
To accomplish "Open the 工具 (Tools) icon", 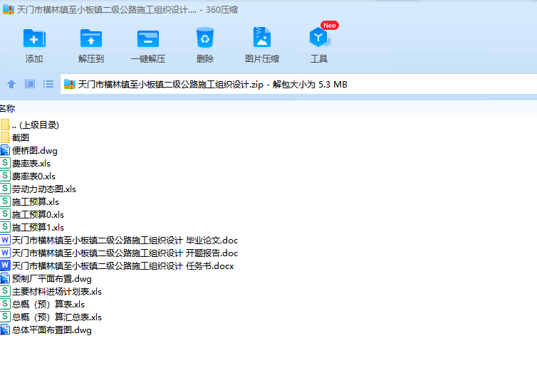I will (319, 37).
